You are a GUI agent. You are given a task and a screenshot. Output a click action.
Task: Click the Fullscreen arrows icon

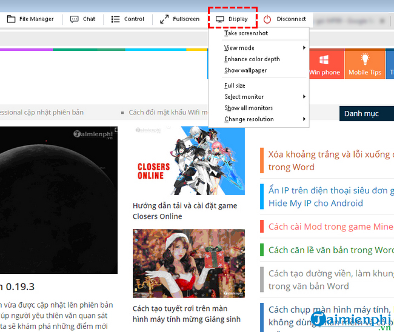[164, 19]
